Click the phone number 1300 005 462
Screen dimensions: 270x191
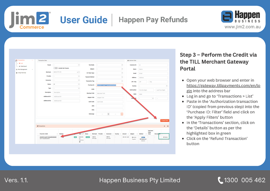(x=245, y=180)
